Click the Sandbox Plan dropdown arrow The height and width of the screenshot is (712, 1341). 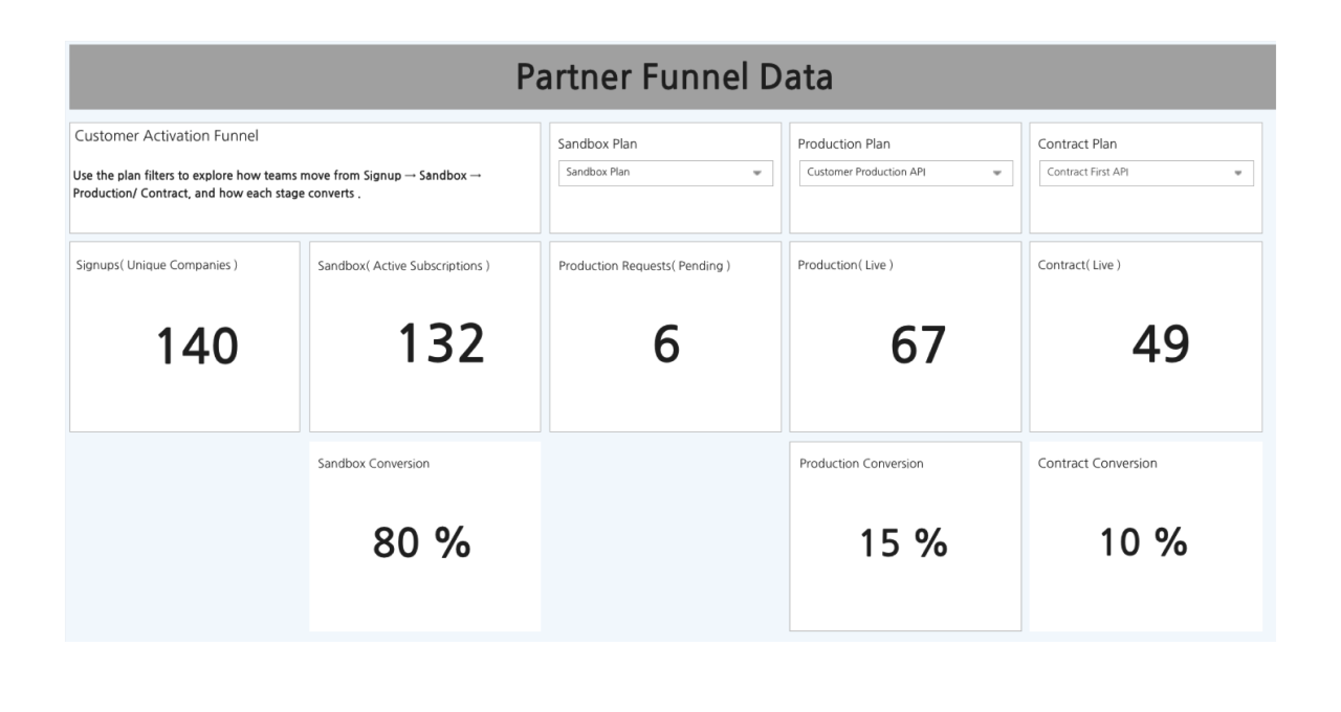[758, 173]
